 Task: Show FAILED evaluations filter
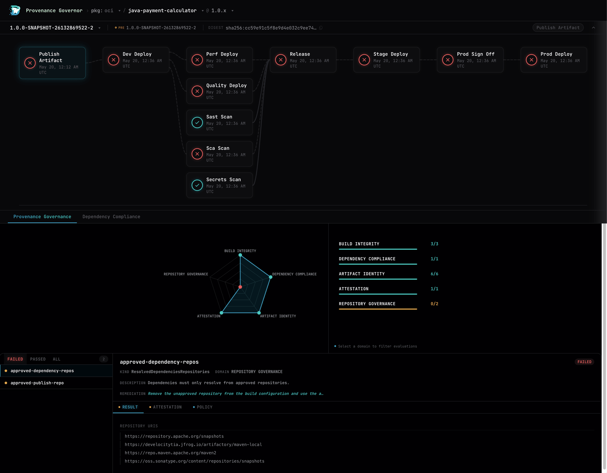[15, 359]
